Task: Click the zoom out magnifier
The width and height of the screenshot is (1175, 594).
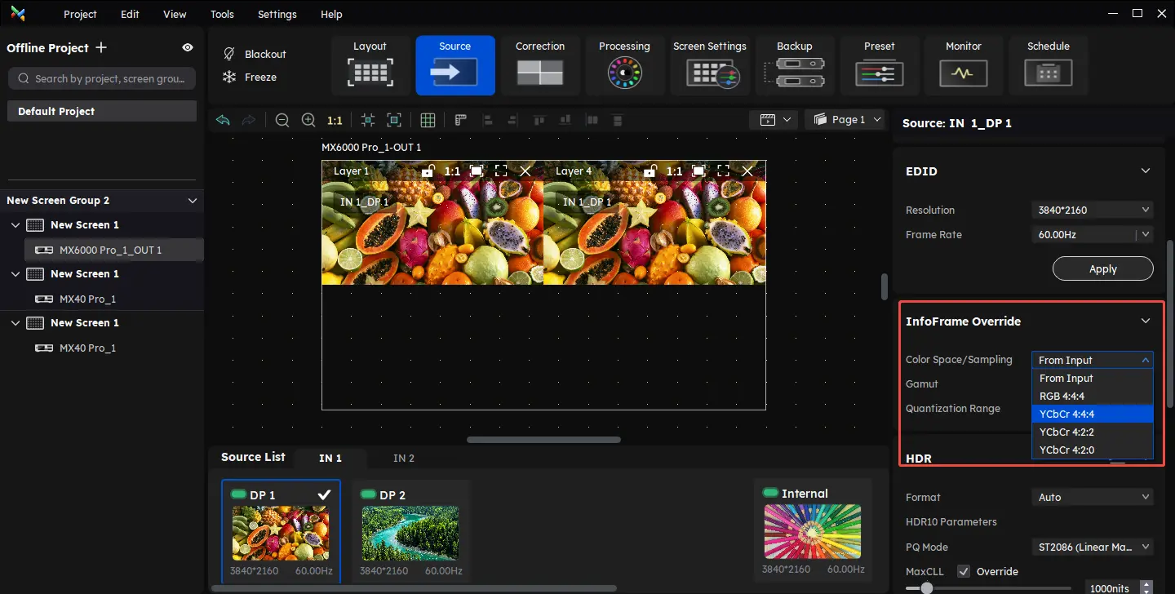Action: pyautogui.click(x=282, y=120)
